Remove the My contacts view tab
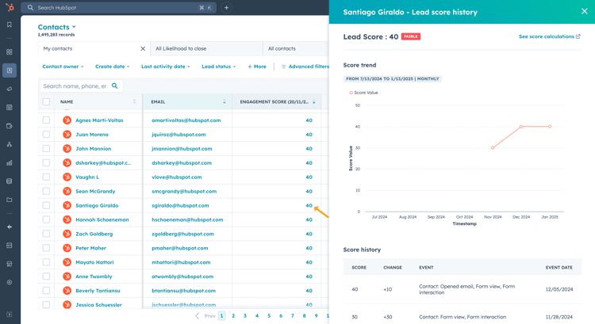595x324 pixels. [x=143, y=48]
